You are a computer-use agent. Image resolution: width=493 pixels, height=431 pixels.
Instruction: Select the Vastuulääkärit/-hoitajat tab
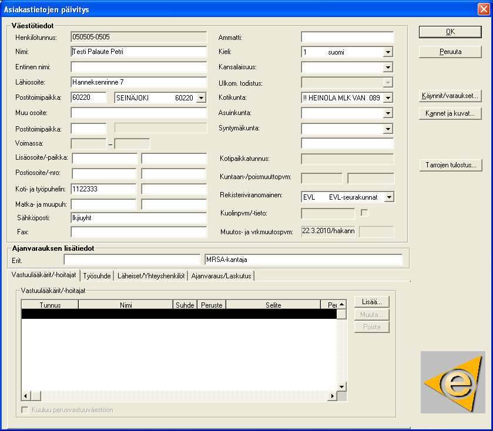point(43,275)
